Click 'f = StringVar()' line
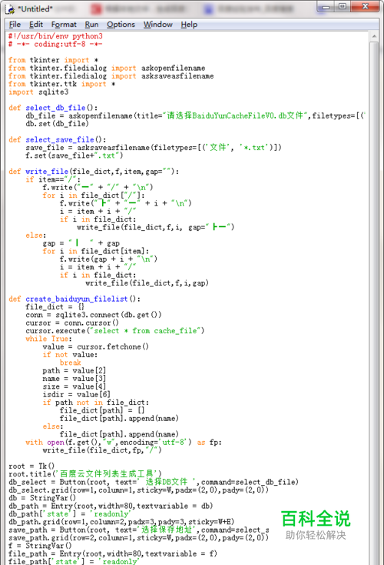This screenshot has height=565, width=384. coord(40,546)
